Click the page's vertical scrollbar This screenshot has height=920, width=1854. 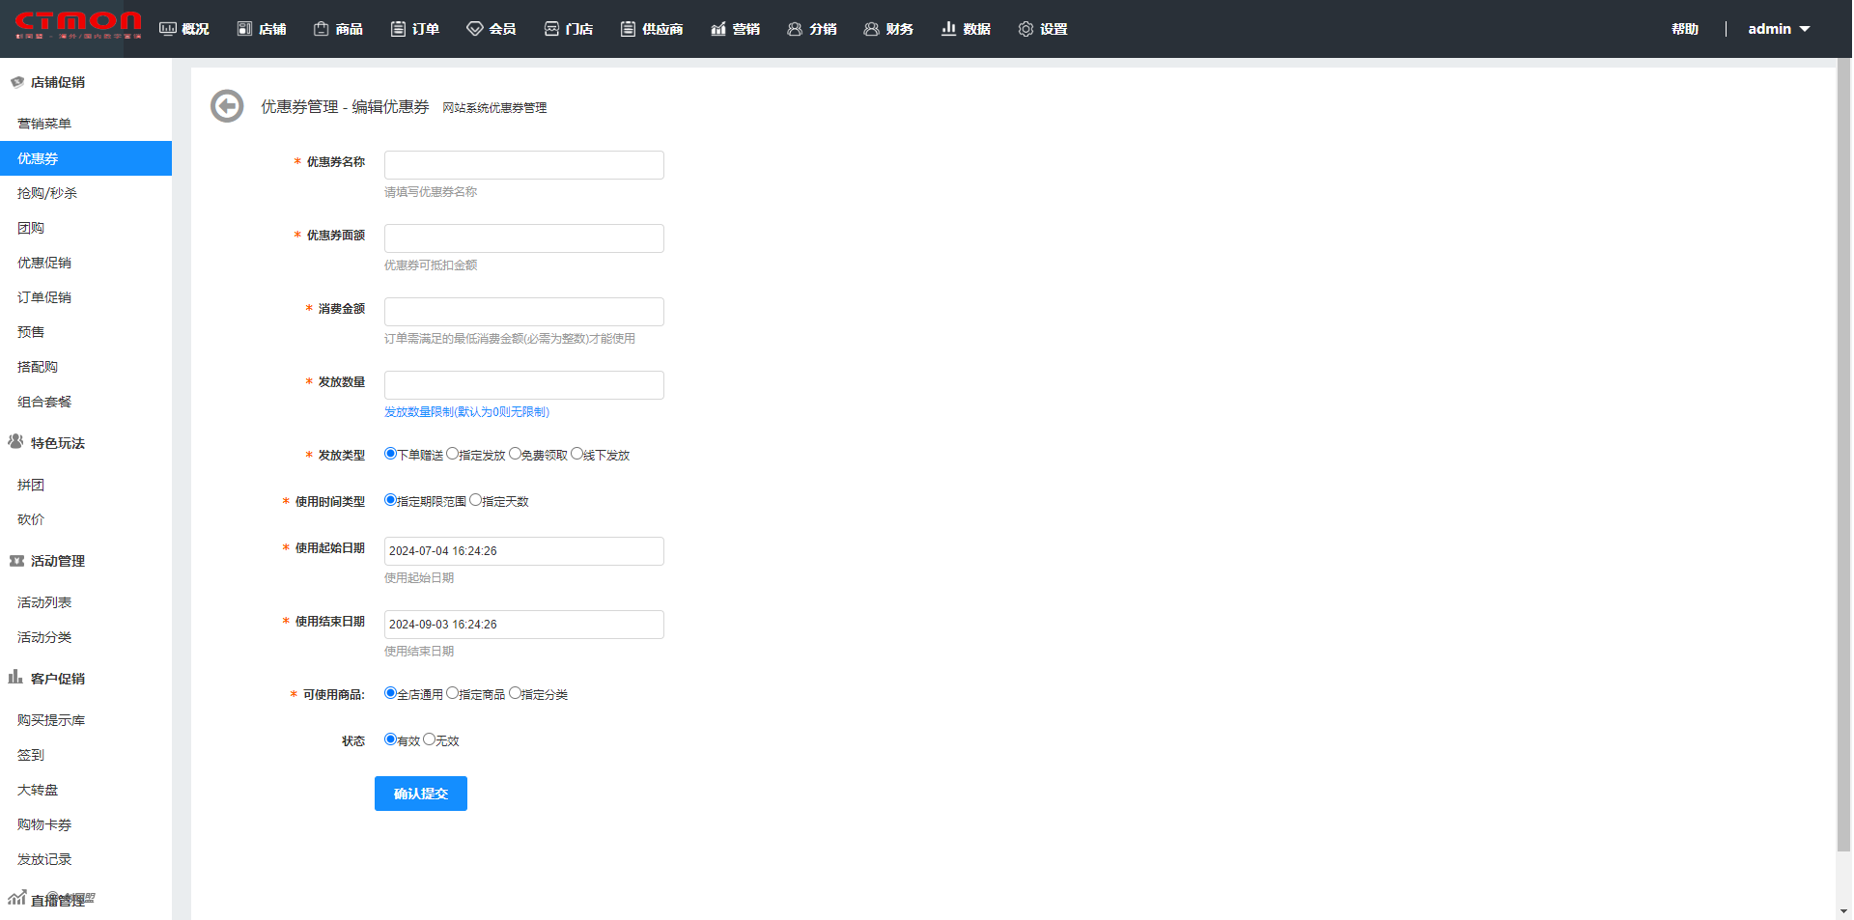pos(1844,454)
